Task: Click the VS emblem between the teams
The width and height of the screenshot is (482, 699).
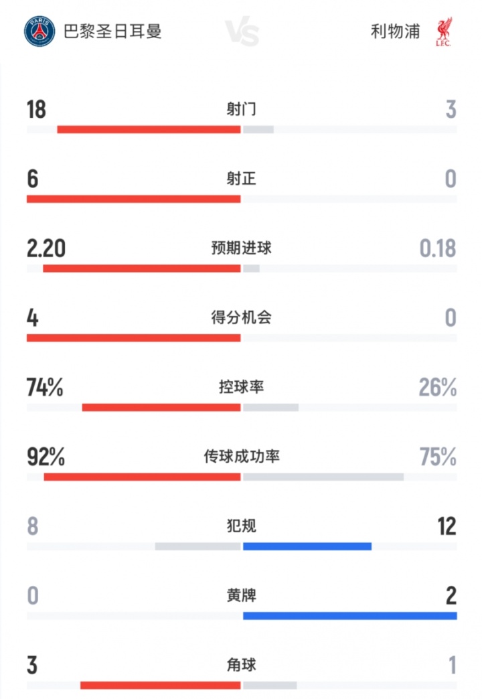Action: [x=241, y=32]
